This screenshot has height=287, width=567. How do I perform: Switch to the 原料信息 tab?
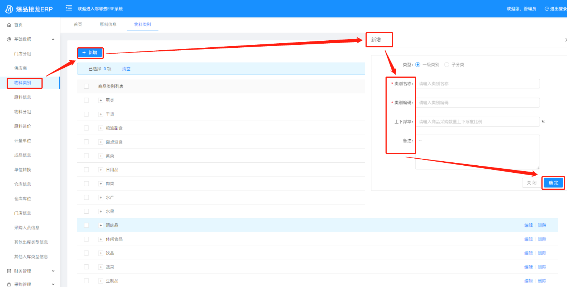coord(108,24)
